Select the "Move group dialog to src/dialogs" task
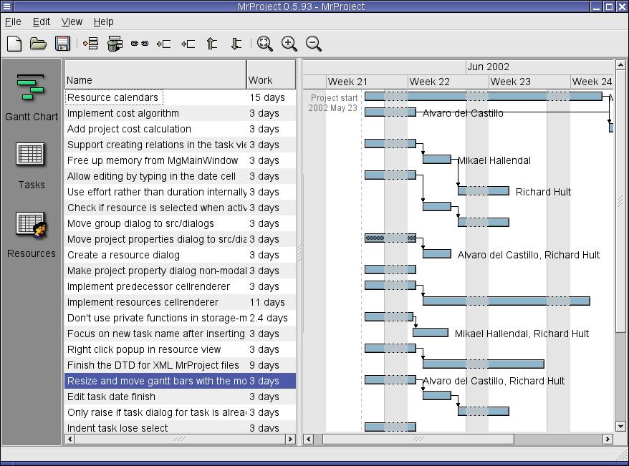 point(180,223)
